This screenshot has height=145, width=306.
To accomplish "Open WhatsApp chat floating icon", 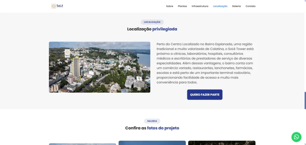I will (296, 137).
